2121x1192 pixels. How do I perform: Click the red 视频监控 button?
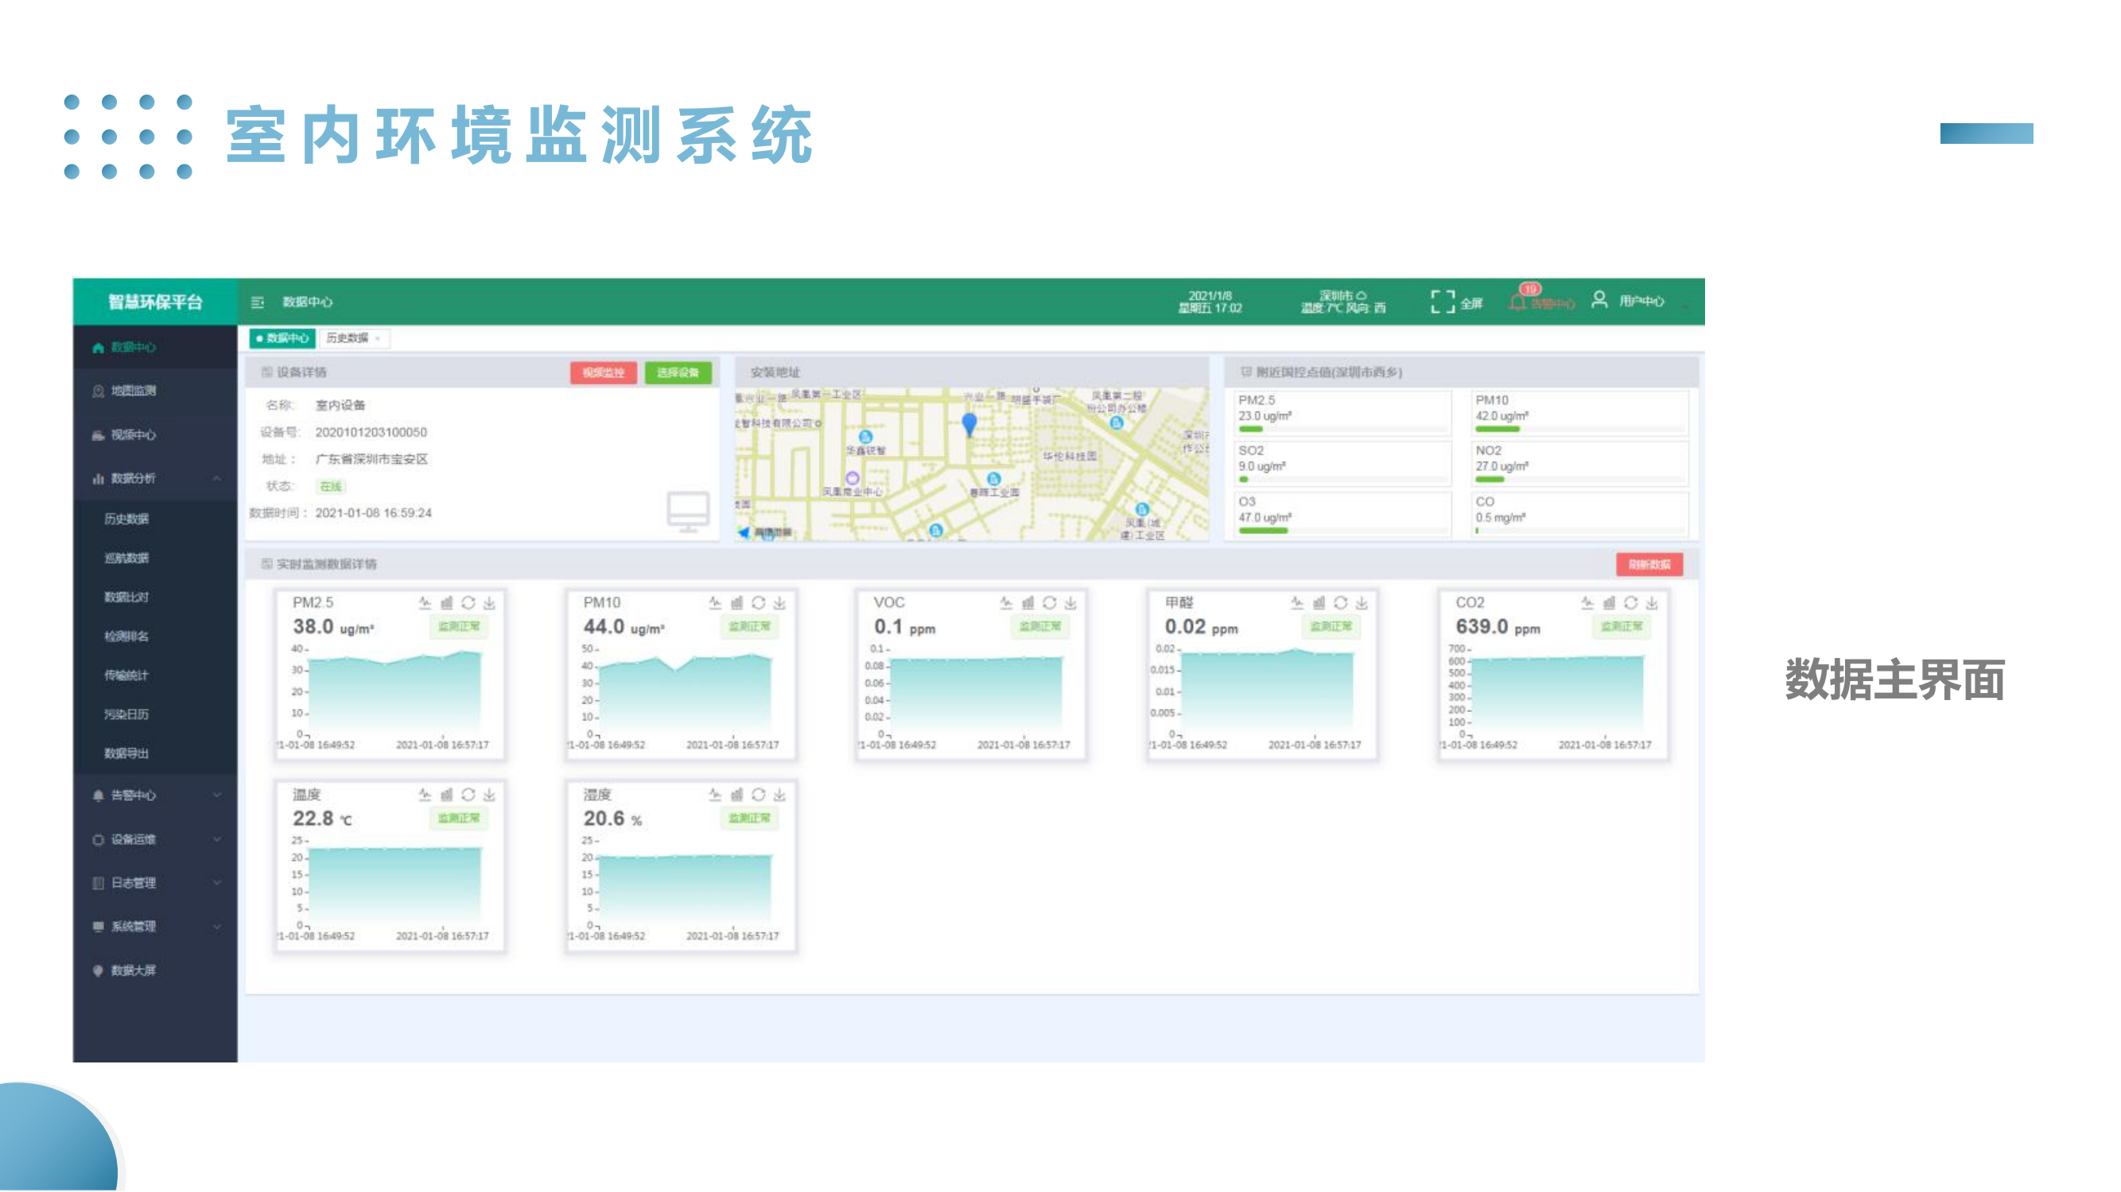pos(603,373)
